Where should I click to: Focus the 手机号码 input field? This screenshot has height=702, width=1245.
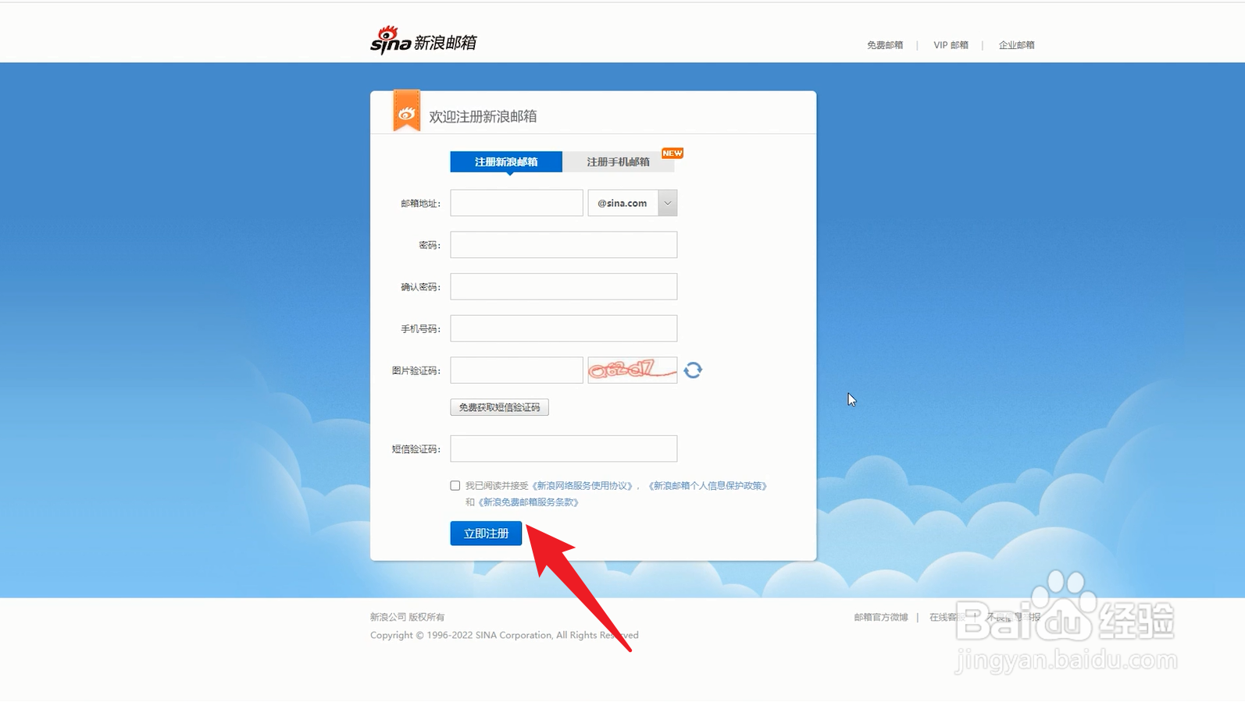[563, 328]
